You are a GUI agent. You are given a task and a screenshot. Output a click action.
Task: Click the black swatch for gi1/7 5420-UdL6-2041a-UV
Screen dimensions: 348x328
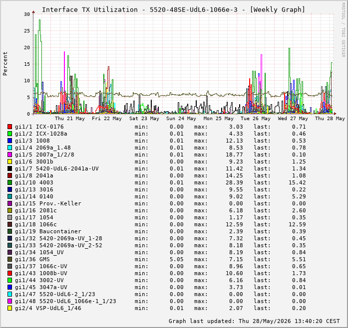pyautogui.click(x=9, y=168)
